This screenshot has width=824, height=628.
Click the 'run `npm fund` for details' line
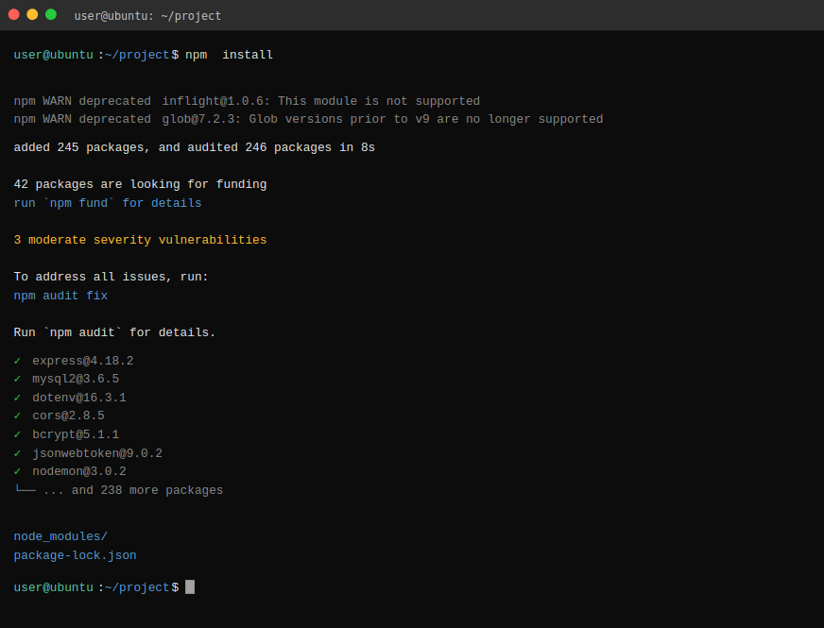[108, 203]
